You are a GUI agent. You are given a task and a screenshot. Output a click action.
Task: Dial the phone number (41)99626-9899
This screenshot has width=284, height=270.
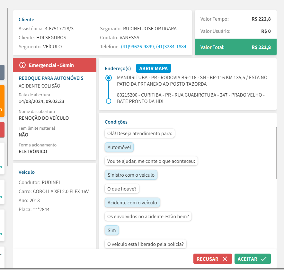[x=138, y=47]
